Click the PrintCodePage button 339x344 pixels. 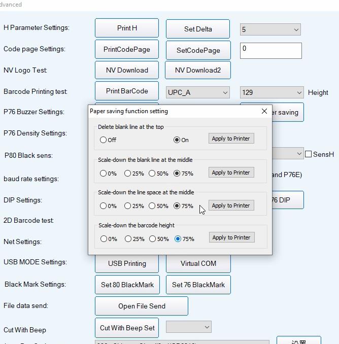[x=127, y=49]
